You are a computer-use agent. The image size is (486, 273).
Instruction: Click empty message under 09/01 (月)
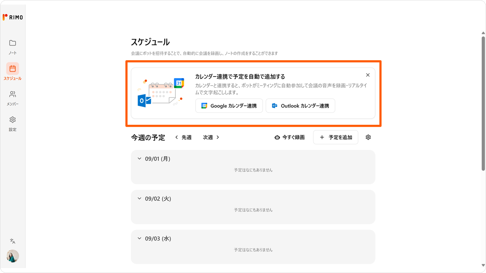(x=253, y=170)
